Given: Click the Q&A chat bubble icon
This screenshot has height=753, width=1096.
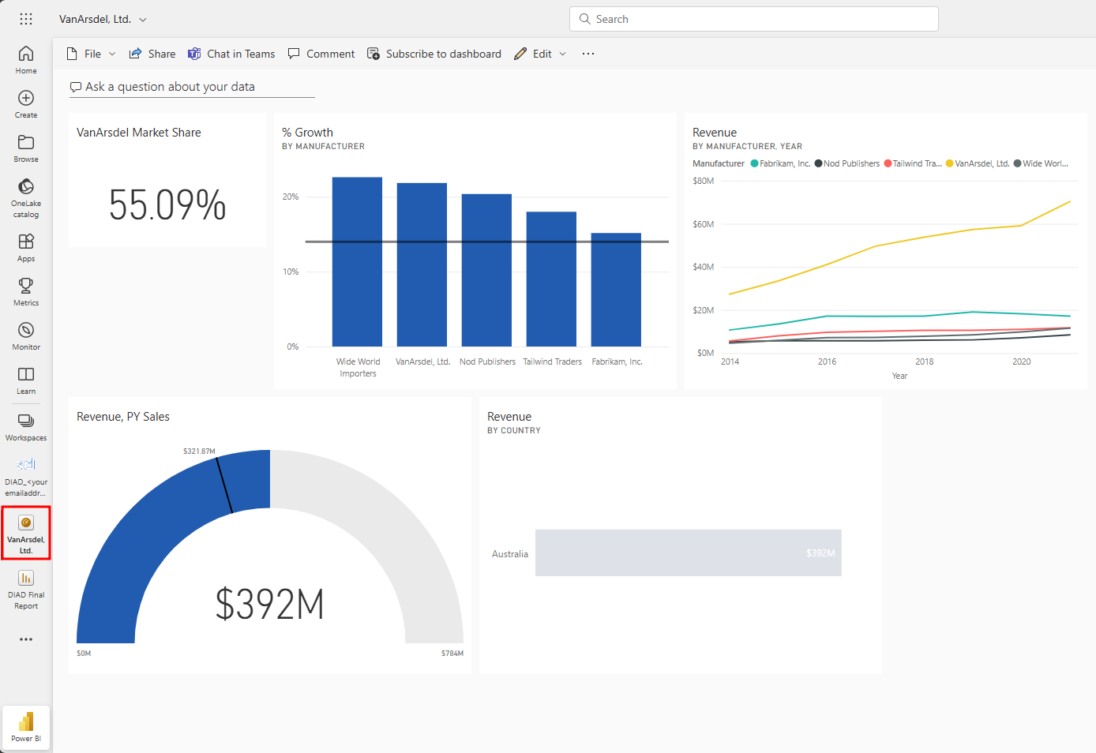Looking at the screenshot, I should click(76, 87).
